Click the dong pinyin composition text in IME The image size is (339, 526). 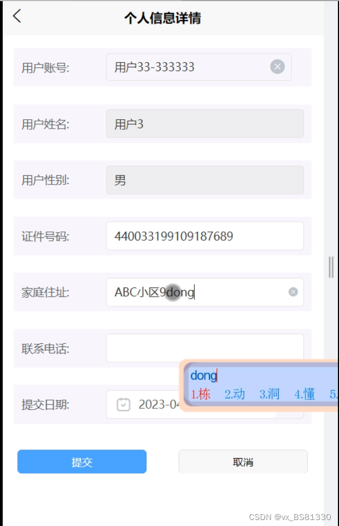click(204, 375)
